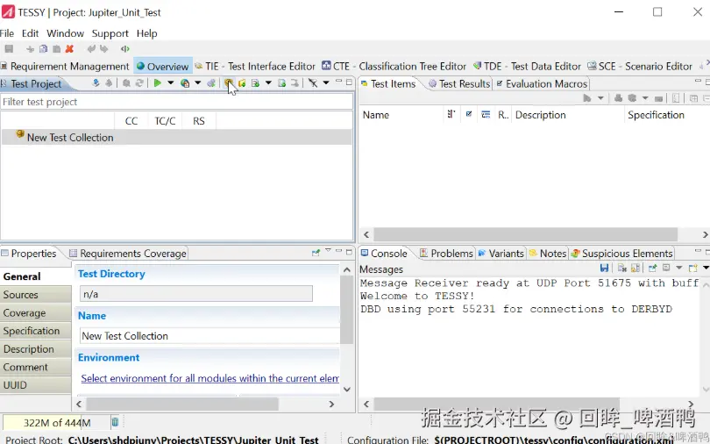Switch to Requirement Management perspective
This screenshot has height=444, width=710.
click(x=65, y=67)
